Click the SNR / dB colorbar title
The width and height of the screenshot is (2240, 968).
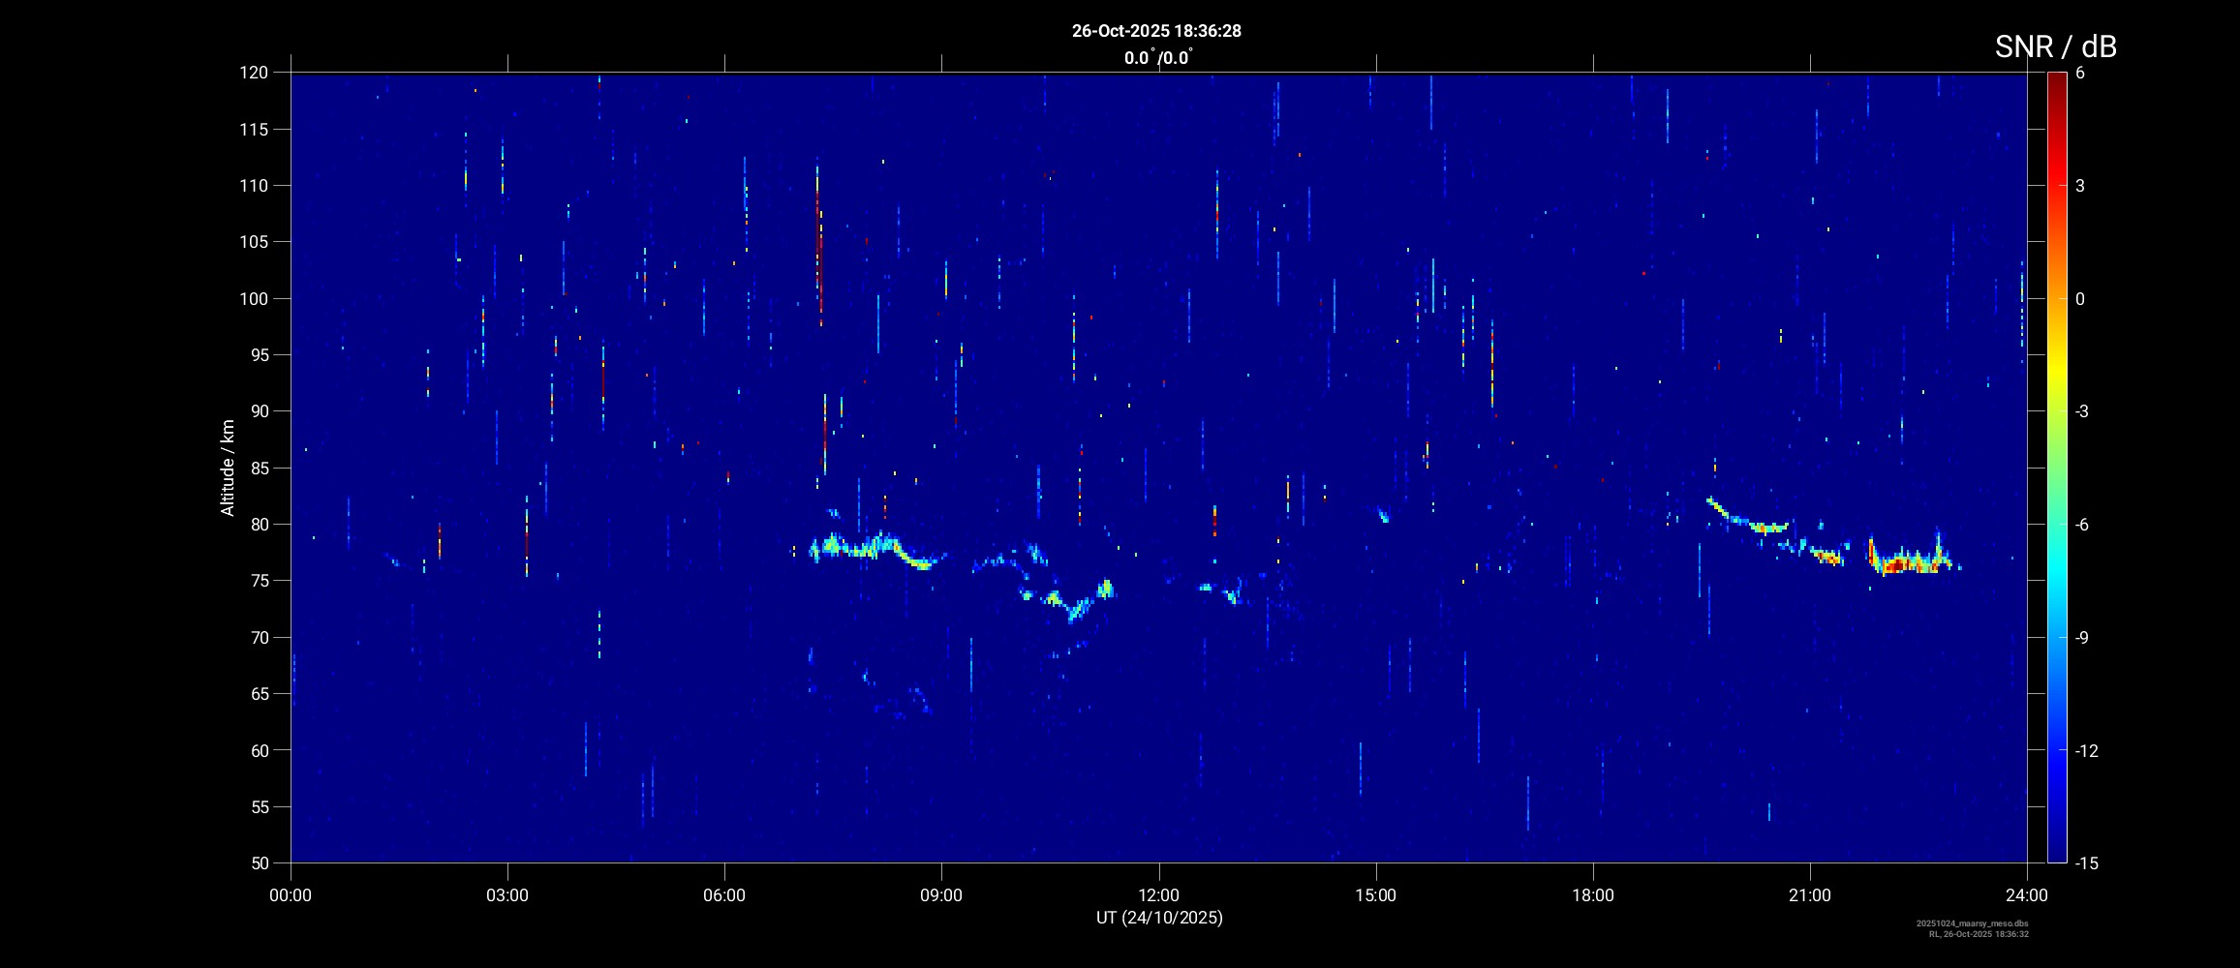click(2055, 46)
